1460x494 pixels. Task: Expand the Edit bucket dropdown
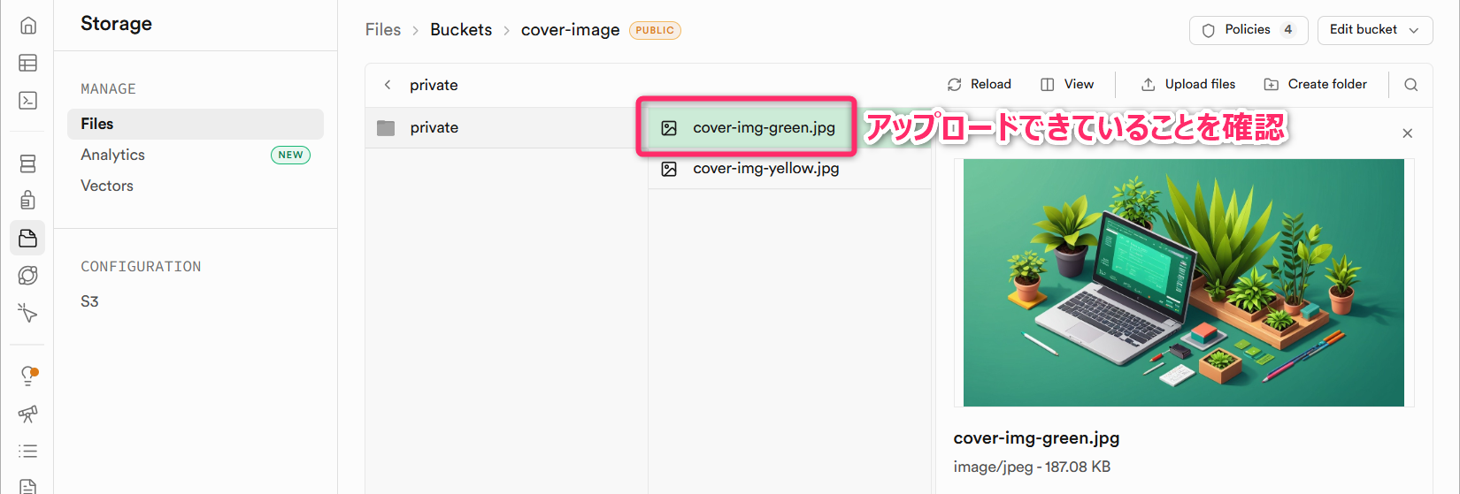[1374, 30]
